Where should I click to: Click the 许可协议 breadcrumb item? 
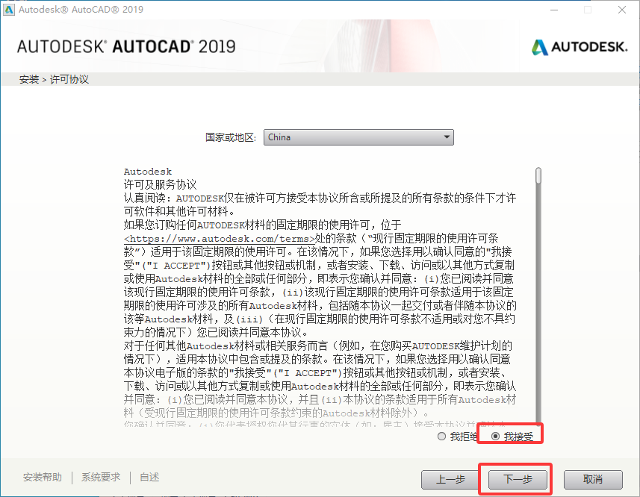point(69,79)
